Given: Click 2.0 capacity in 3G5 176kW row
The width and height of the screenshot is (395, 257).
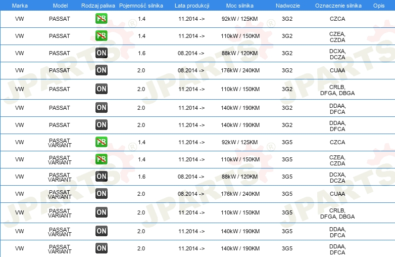Looking at the screenshot, I should tap(141, 194).
